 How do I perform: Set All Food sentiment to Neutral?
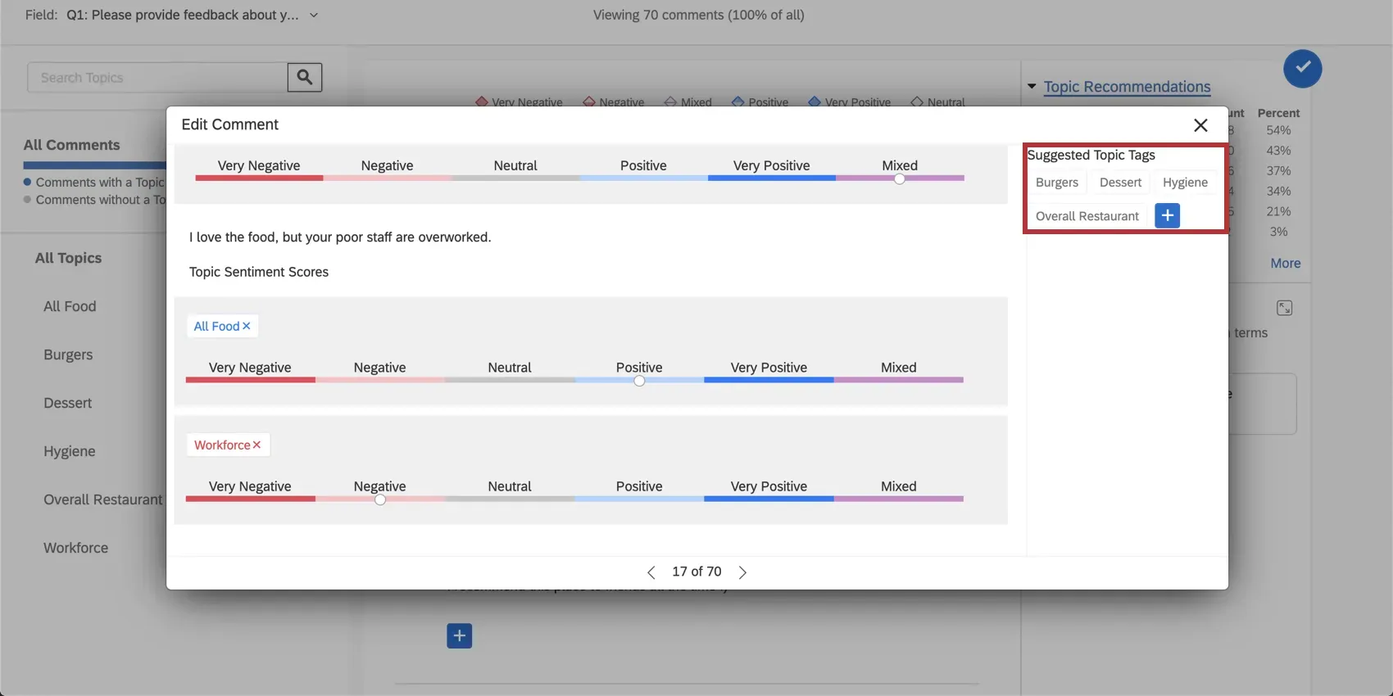pos(510,380)
